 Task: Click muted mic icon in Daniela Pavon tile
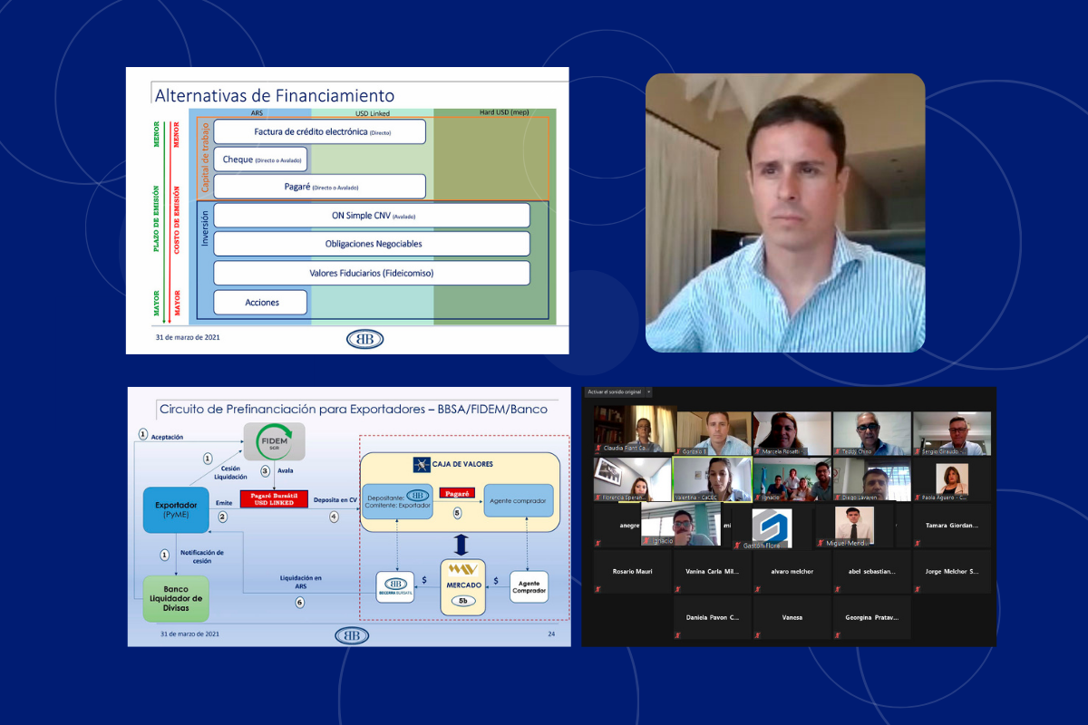coord(677,635)
